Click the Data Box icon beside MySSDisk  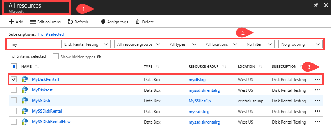[x=25, y=101]
